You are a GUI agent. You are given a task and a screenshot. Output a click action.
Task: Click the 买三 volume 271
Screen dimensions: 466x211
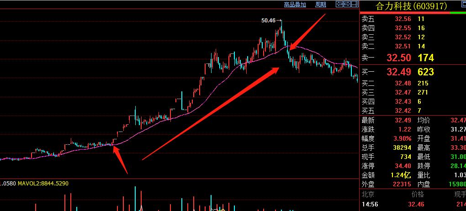pos(423,92)
